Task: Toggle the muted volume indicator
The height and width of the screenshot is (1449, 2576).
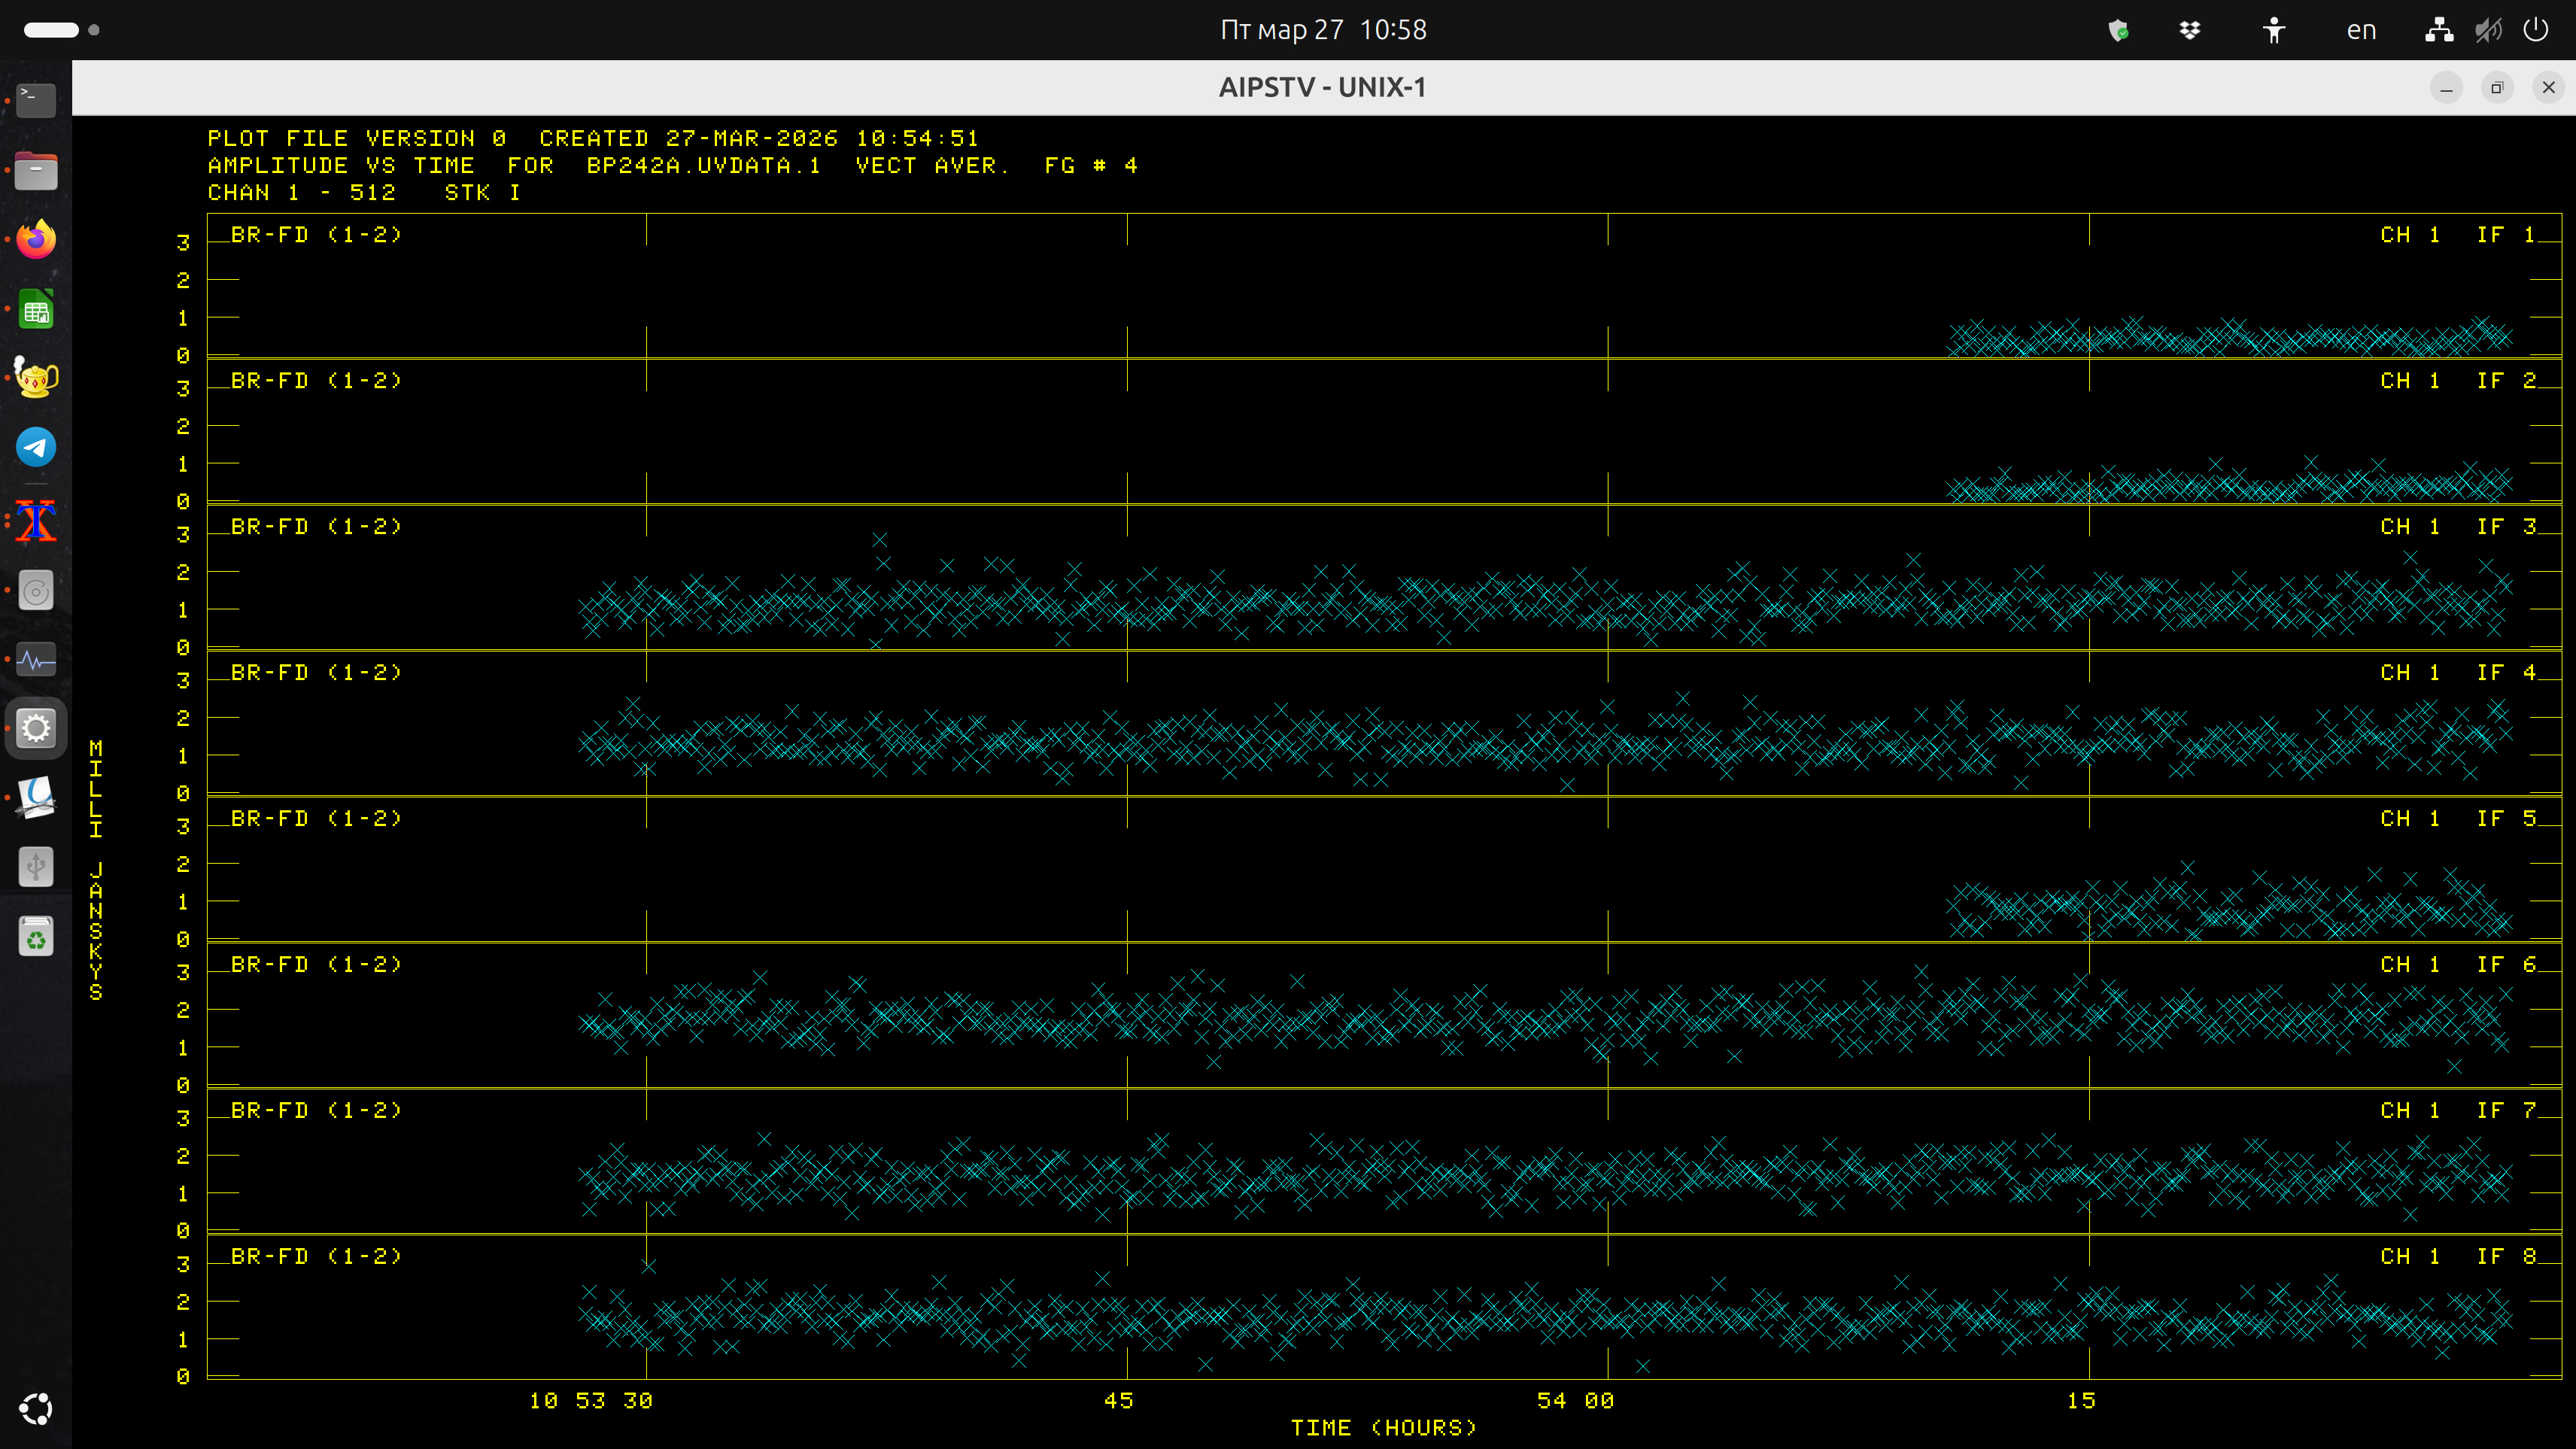Action: (2488, 30)
